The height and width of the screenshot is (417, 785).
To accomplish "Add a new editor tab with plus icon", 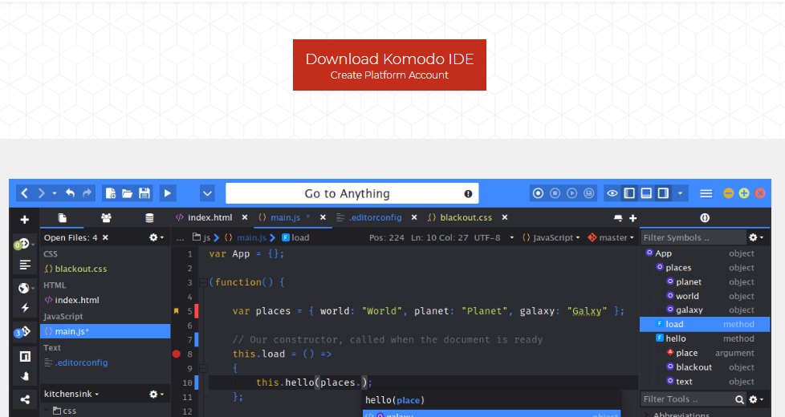I will tap(632, 218).
